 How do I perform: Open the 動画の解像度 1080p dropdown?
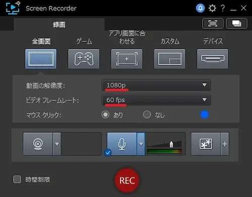[156, 85]
